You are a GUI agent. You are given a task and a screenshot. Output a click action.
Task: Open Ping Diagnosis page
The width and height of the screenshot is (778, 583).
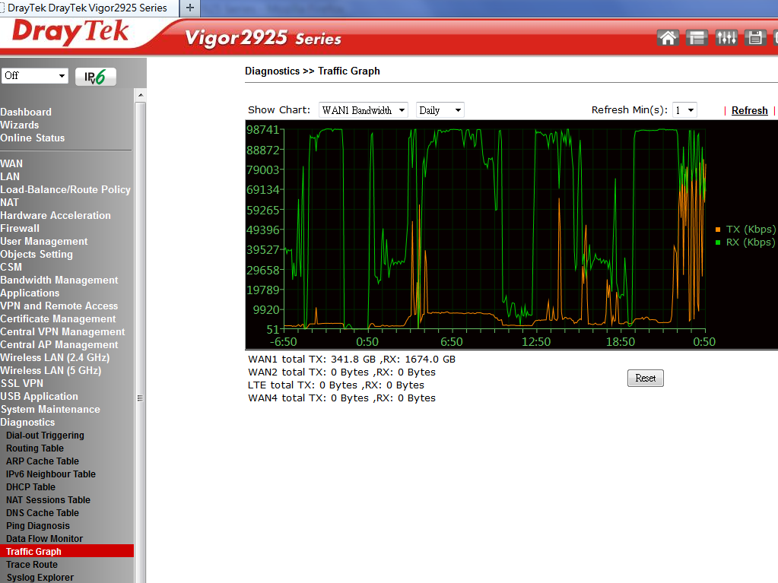point(38,525)
